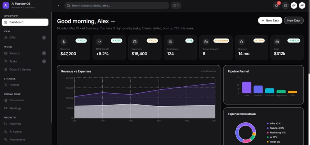This screenshot has width=310, height=145.
Task: Click the Runway 14 mo value
Action: coord(244,54)
